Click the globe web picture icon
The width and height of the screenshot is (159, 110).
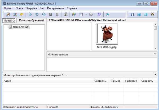click(x=74, y=14)
